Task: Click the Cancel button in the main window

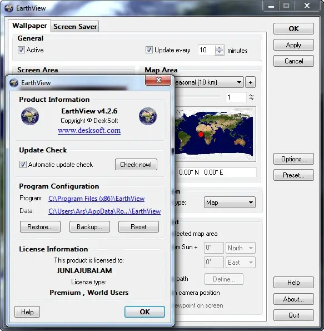Action: [293, 61]
